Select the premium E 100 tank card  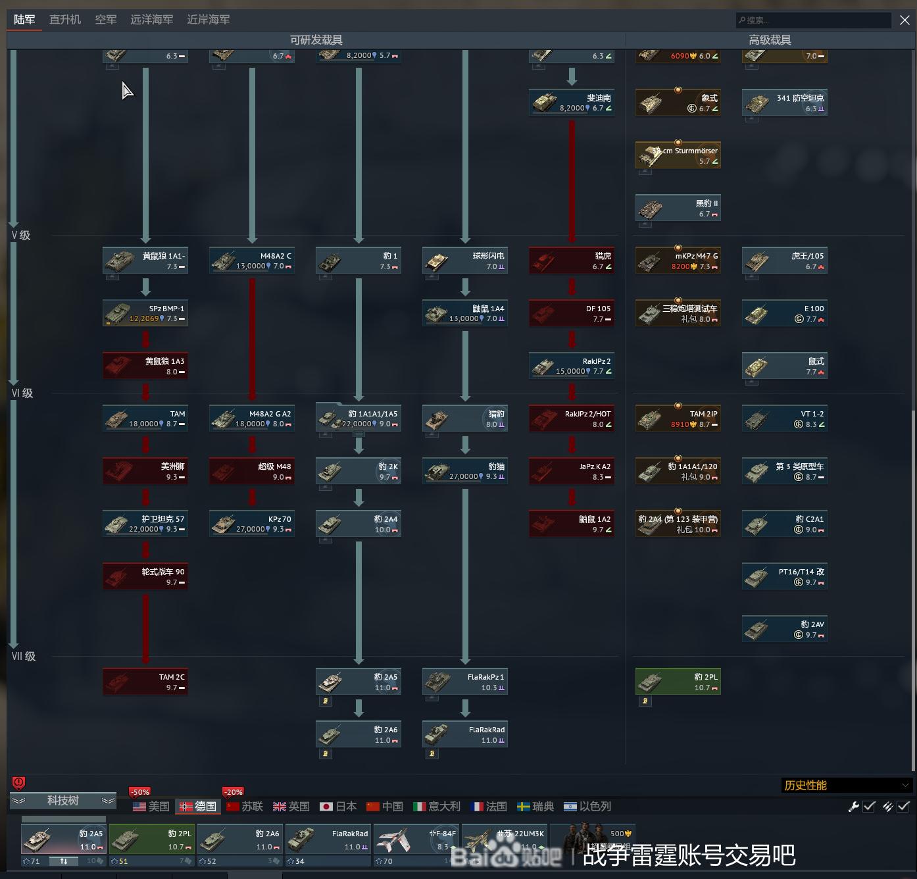point(785,313)
